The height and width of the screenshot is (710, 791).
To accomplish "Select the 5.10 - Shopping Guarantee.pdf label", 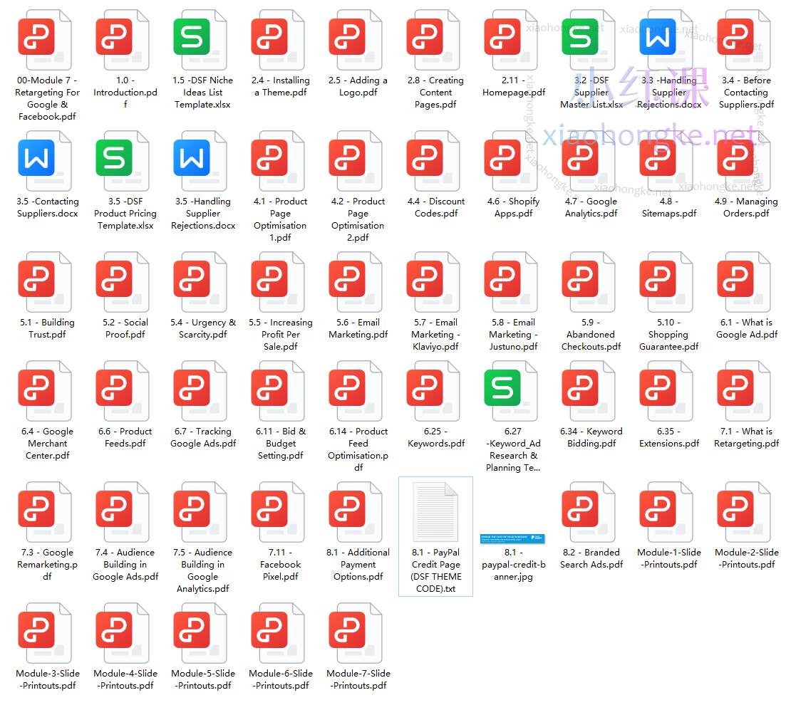I will click(668, 334).
